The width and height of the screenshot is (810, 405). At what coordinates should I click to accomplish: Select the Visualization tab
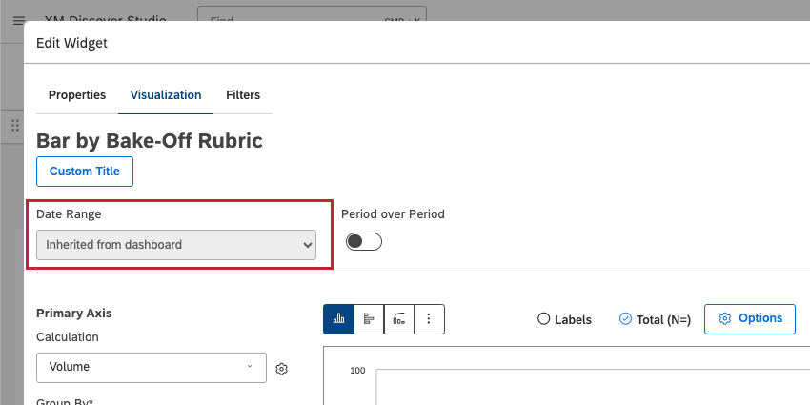click(x=166, y=95)
